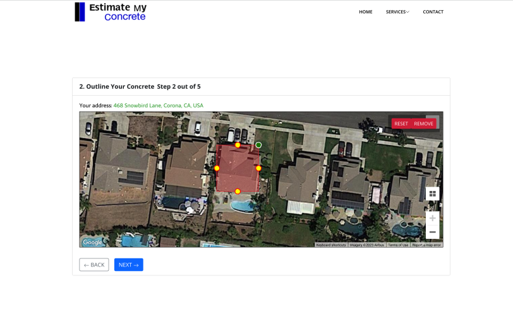The width and height of the screenshot is (513, 334).
Task: Go back with the Back button
Action: click(x=94, y=265)
